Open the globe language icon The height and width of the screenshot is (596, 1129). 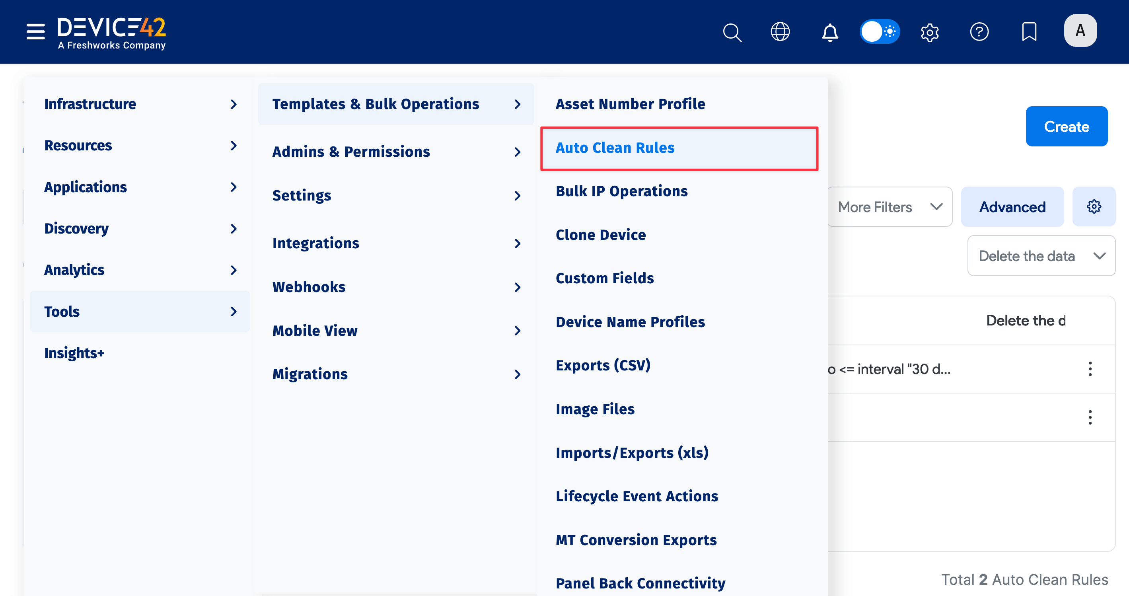(x=780, y=32)
